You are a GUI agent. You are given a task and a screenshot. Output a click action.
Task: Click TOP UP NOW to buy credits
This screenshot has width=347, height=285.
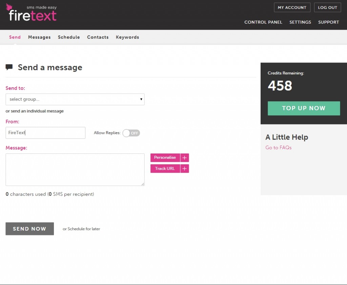[304, 108]
